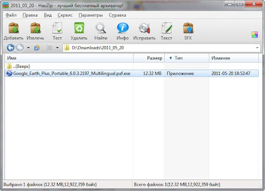Click the Всего файлов status bar text
Image resolution: width=265 pixels, height=191 pixels.
click(x=177, y=185)
